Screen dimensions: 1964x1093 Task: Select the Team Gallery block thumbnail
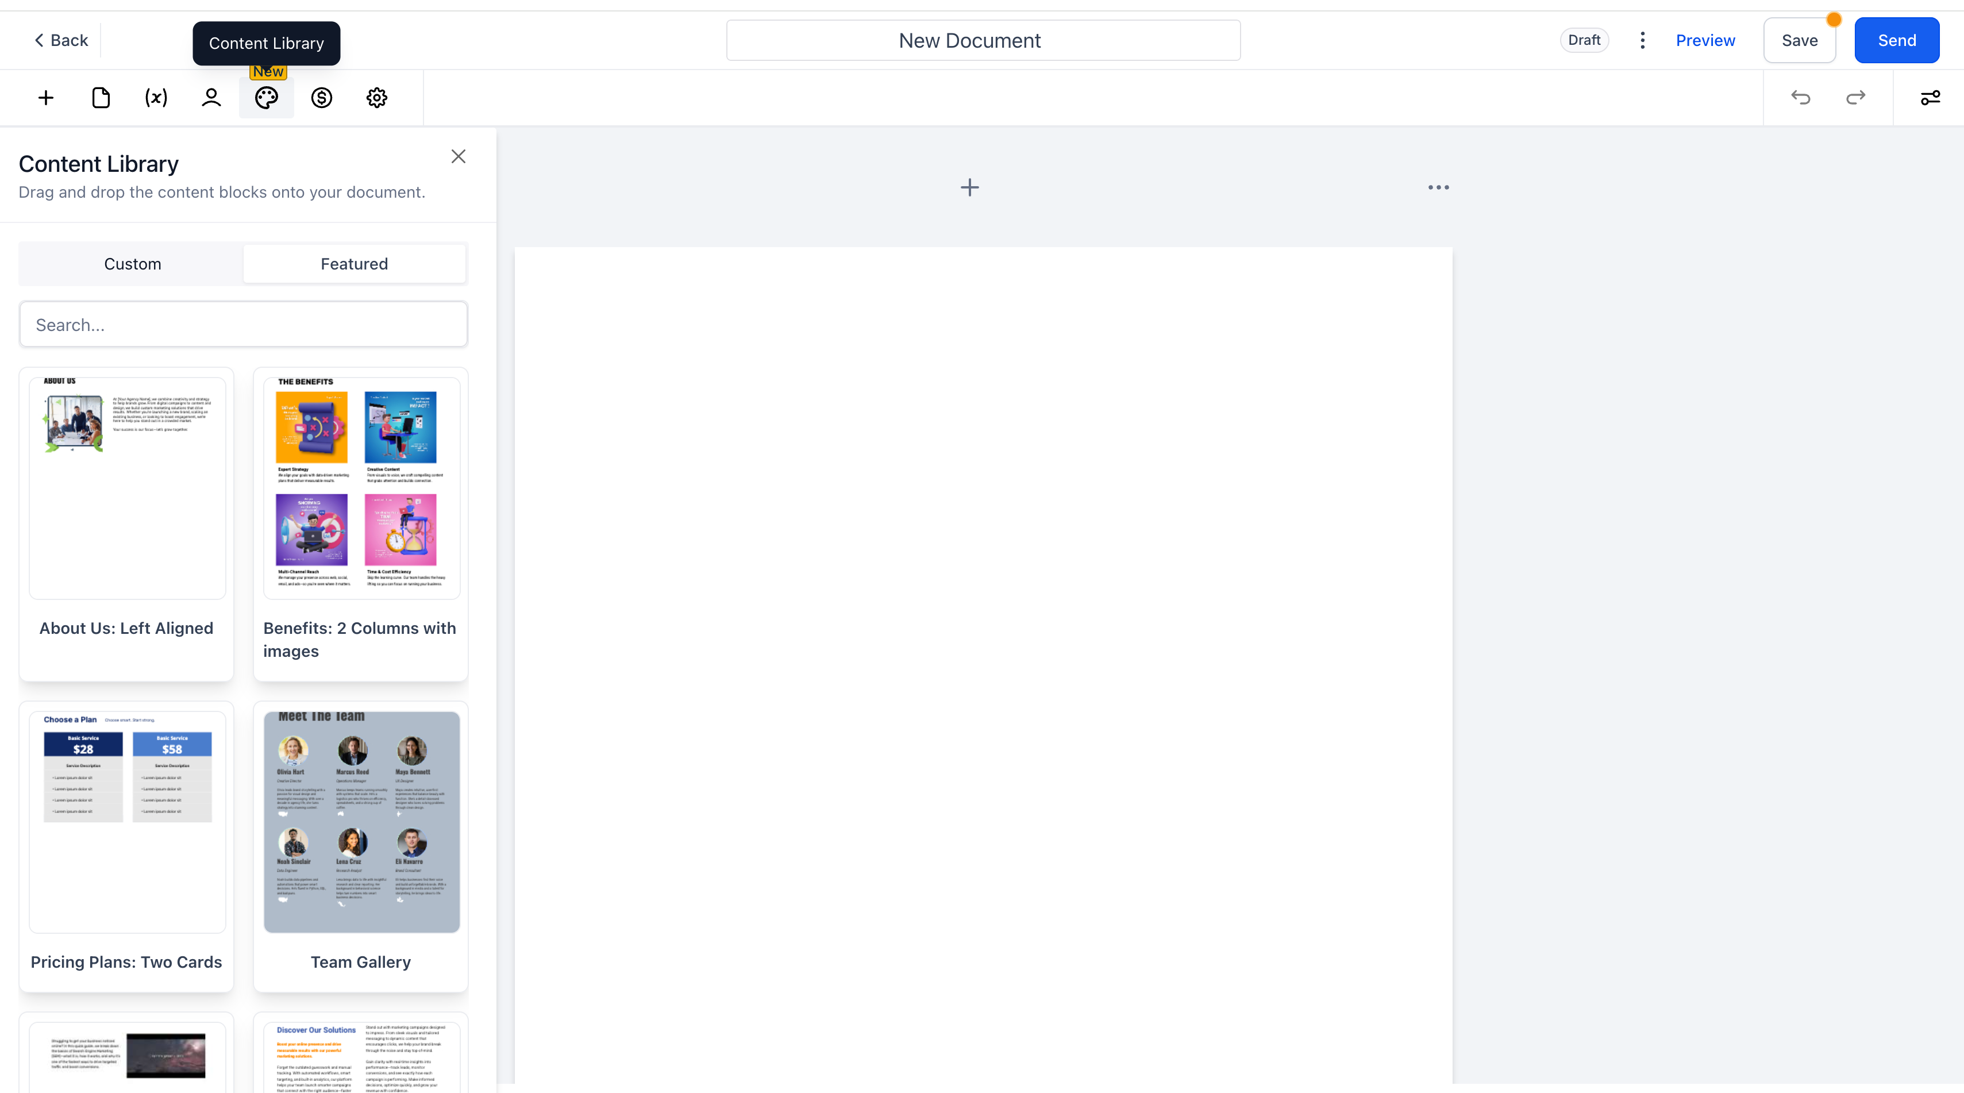tap(361, 821)
